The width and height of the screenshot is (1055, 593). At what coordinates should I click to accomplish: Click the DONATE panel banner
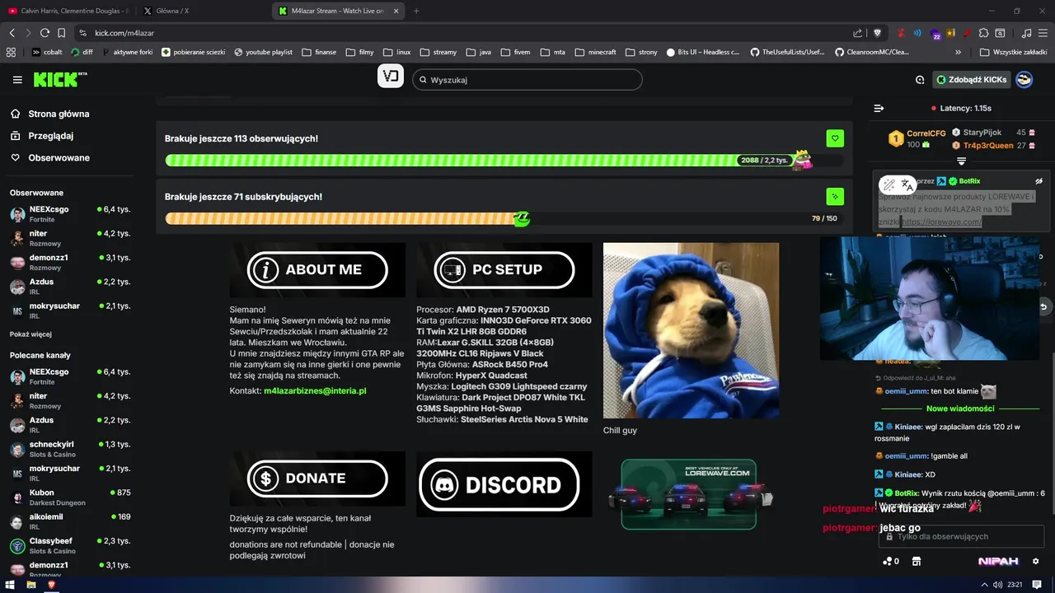[317, 479]
